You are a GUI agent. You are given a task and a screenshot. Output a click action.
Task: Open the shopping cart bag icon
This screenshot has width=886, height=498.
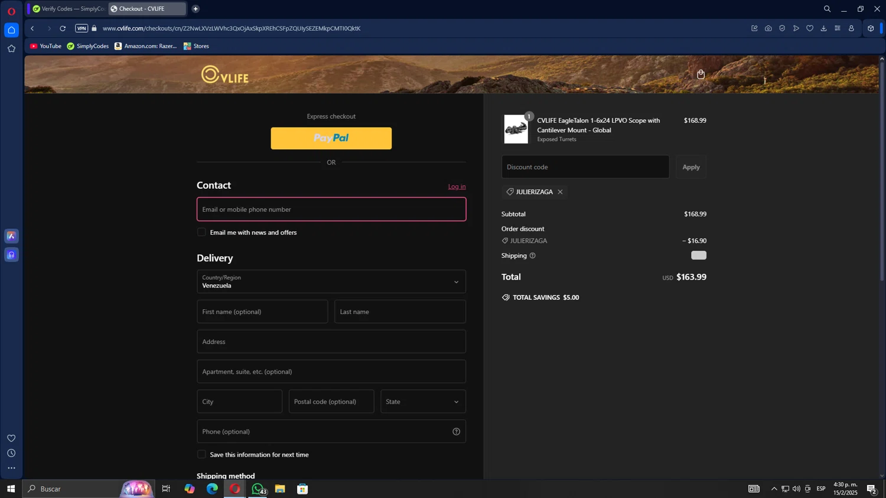(701, 74)
